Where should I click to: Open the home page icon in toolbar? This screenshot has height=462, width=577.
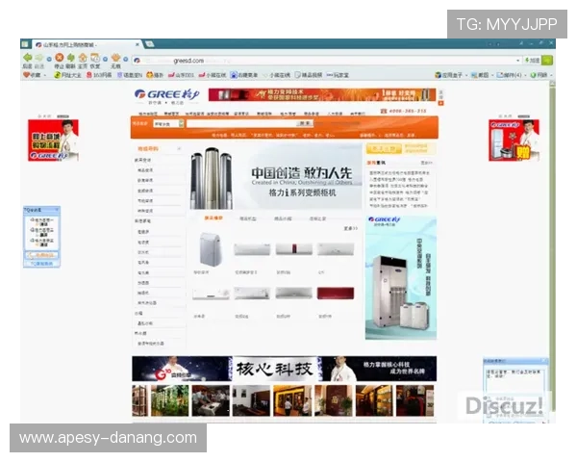coord(83,58)
